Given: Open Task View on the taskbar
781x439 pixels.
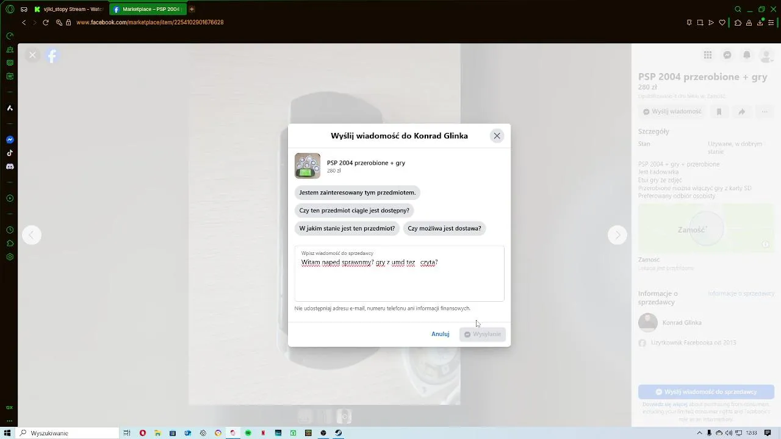Looking at the screenshot, I should (x=127, y=433).
